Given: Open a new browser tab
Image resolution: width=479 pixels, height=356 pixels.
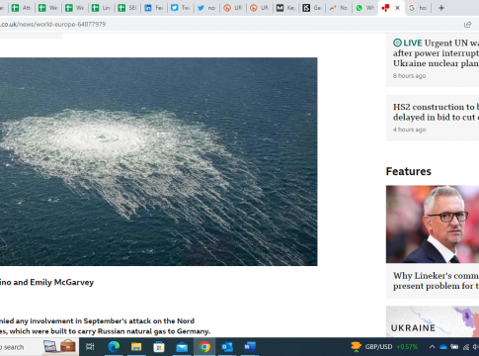Looking at the screenshot, I should [x=441, y=8].
